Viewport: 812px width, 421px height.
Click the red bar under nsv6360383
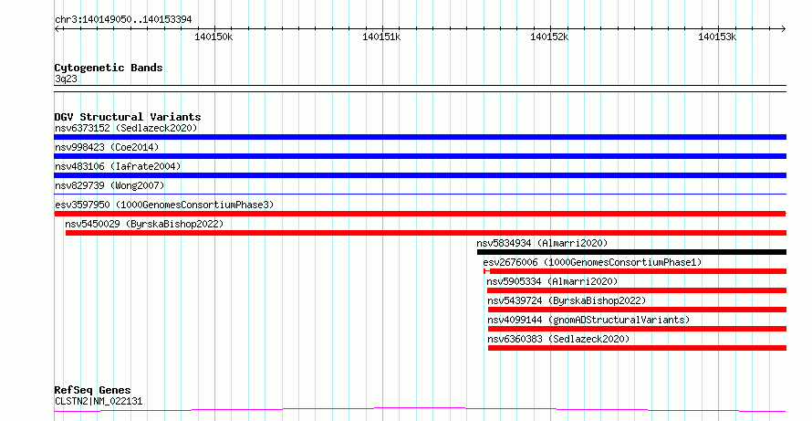click(x=637, y=348)
